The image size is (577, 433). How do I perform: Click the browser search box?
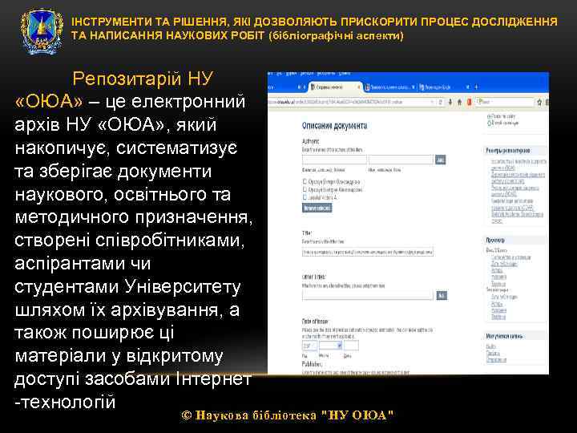pyautogui.click(x=504, y=102)
